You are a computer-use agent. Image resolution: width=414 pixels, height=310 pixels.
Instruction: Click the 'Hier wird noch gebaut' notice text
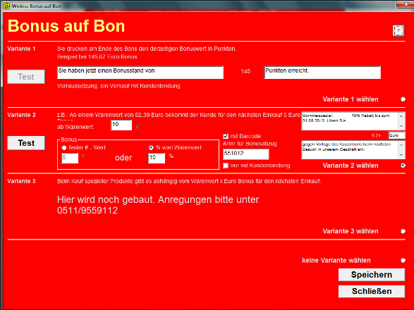(x=158, y=205)
